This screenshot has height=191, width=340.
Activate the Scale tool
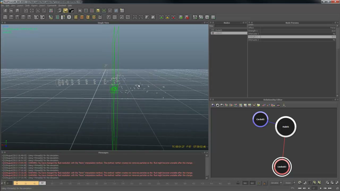(x=44, y=11)
